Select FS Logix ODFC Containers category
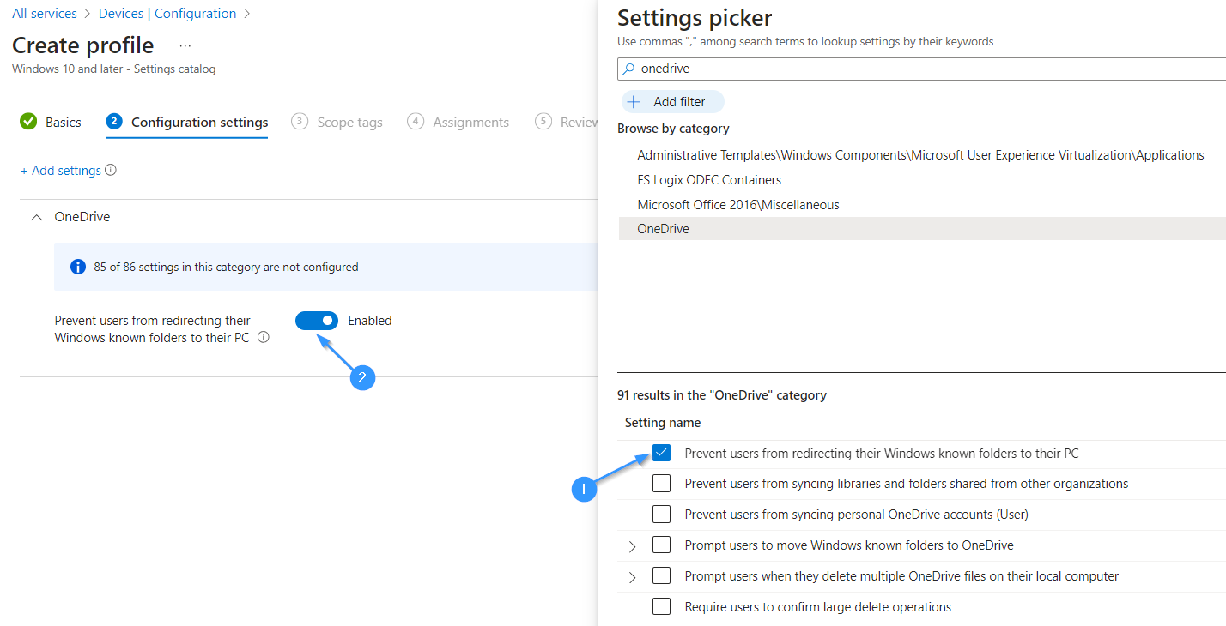Viewport: 1226px width, 626px height. click(x=709, y=180)
